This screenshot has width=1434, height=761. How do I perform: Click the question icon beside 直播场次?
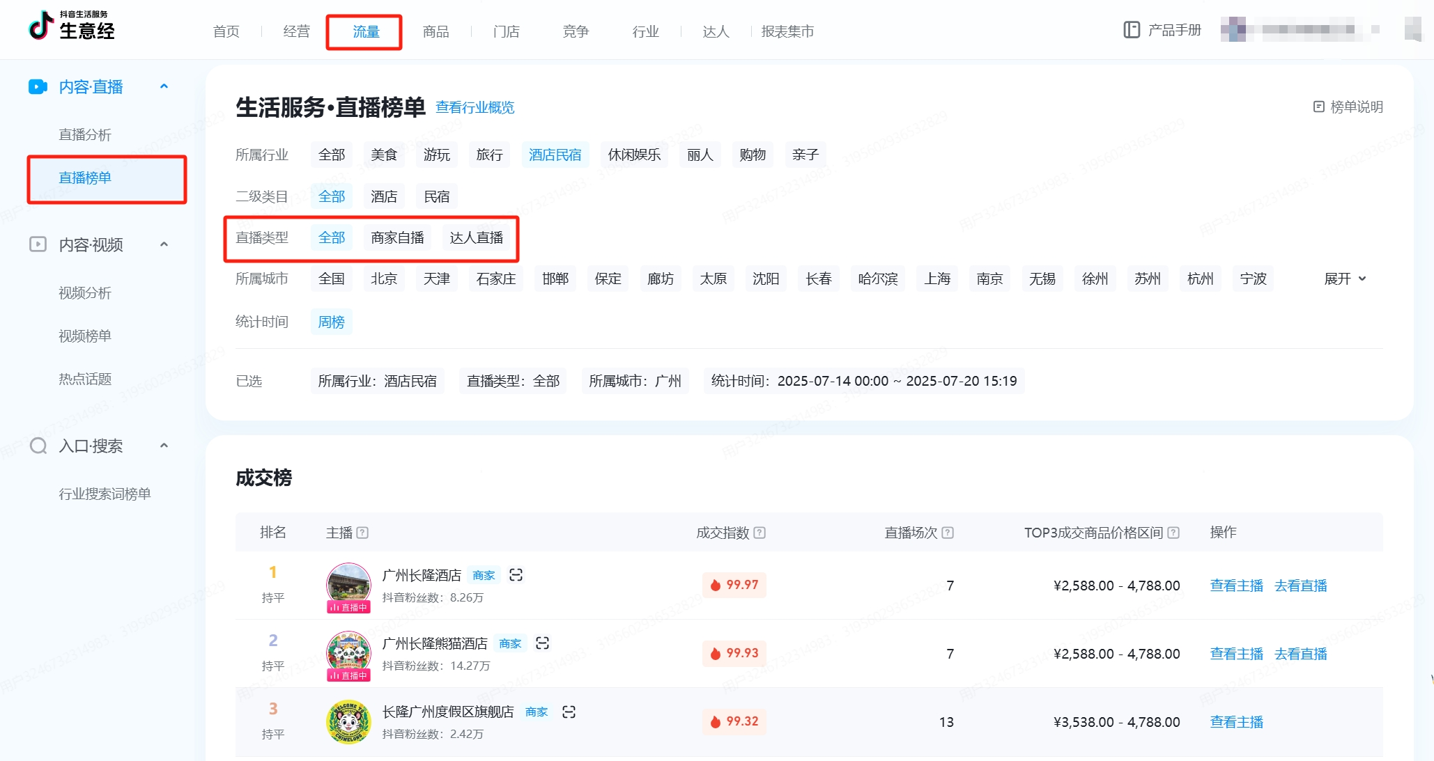948,533
